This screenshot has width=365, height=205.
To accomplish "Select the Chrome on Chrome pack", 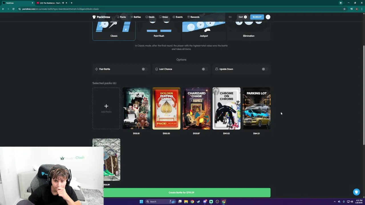I will tap(226, 108).
